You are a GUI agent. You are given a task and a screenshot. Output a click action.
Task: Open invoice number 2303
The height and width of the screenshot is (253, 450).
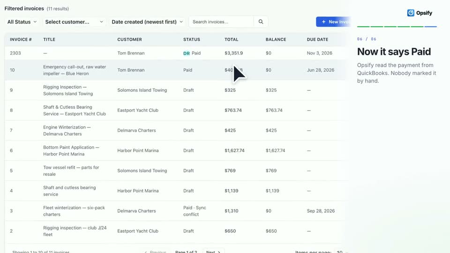click(x=15, y=53)
